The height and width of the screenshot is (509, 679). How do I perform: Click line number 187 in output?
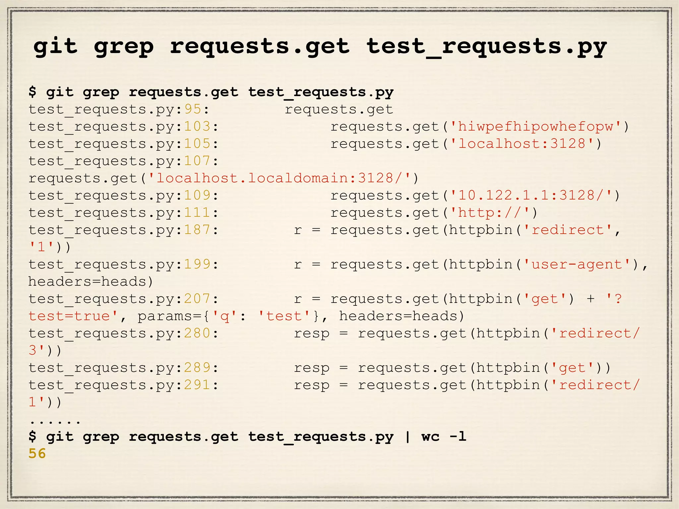tap(197, 230)
